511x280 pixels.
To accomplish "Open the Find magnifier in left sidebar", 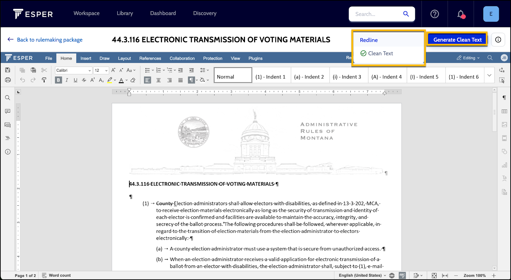I will pos(8,98).
